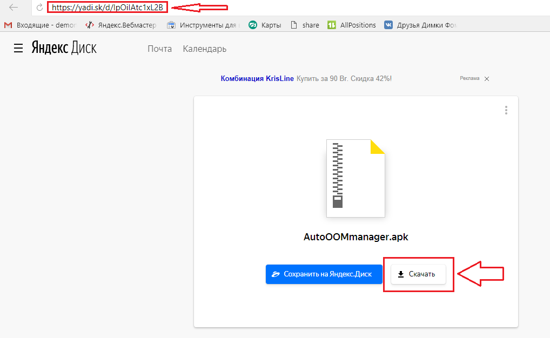Click the file name AutoOOMmanager.apk

(x=356, y=237)
